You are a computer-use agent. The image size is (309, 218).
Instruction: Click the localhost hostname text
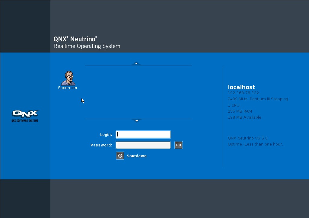pyautogui.click(x=241, y=87)
